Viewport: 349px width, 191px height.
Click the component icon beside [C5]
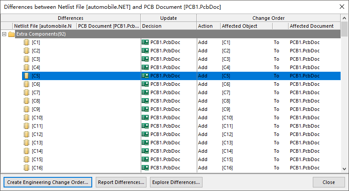(26, 76)
